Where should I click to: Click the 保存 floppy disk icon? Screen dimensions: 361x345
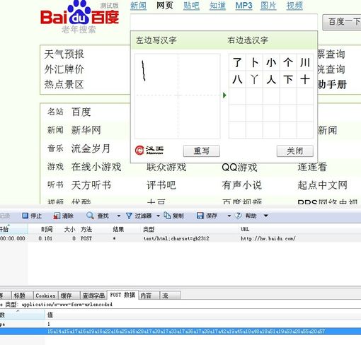200,216
